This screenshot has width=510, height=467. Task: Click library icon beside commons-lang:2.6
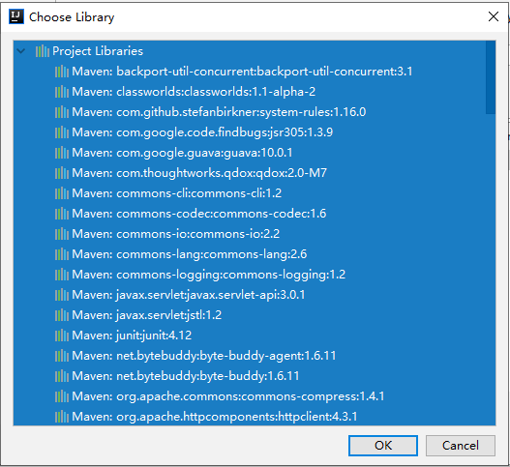(62, 254)
